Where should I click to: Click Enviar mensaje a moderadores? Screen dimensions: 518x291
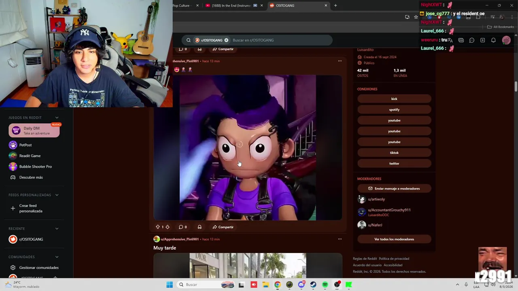pyautogui.click(x=394, y=188)
